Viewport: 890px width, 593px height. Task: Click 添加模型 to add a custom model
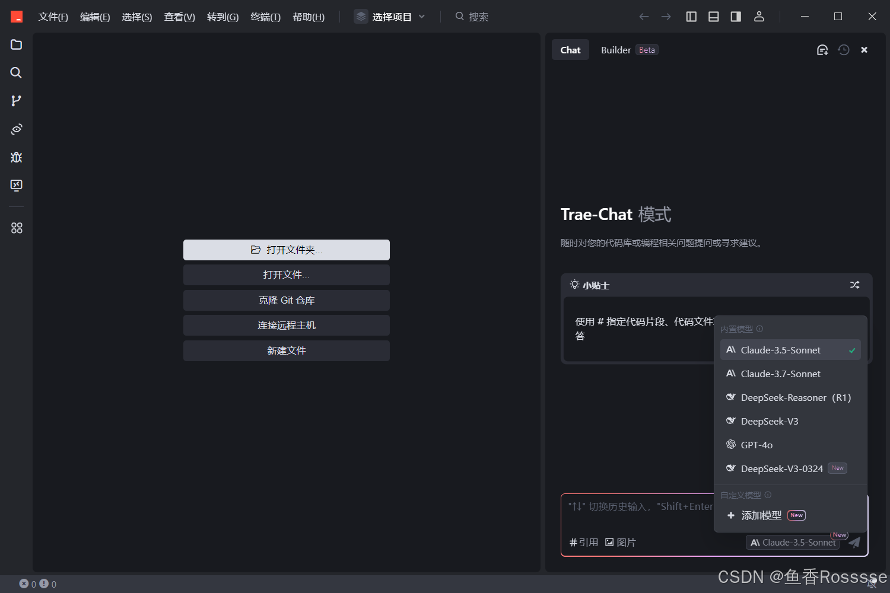point(790,515)
